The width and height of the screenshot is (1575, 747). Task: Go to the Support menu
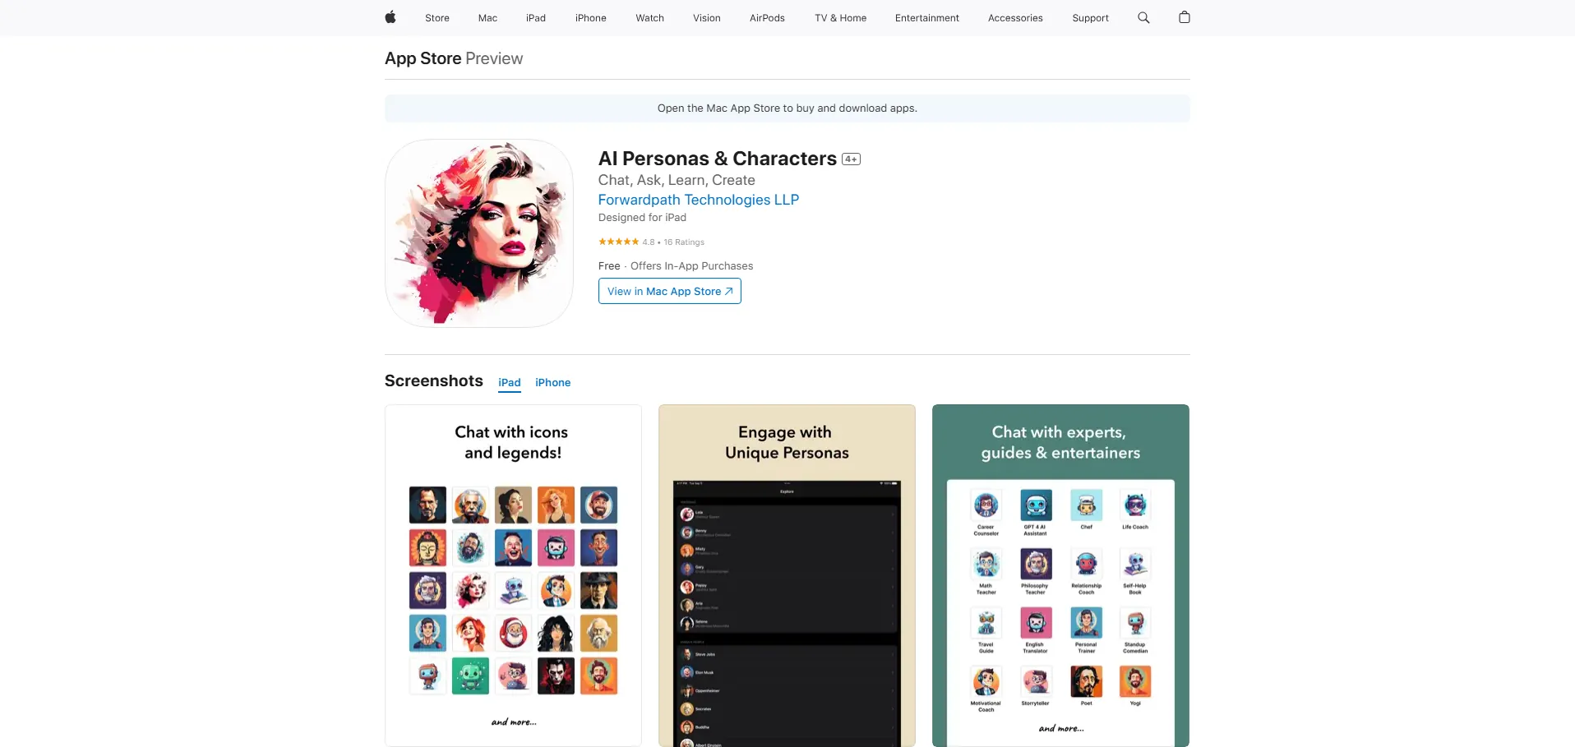[x=1090, y=18]
